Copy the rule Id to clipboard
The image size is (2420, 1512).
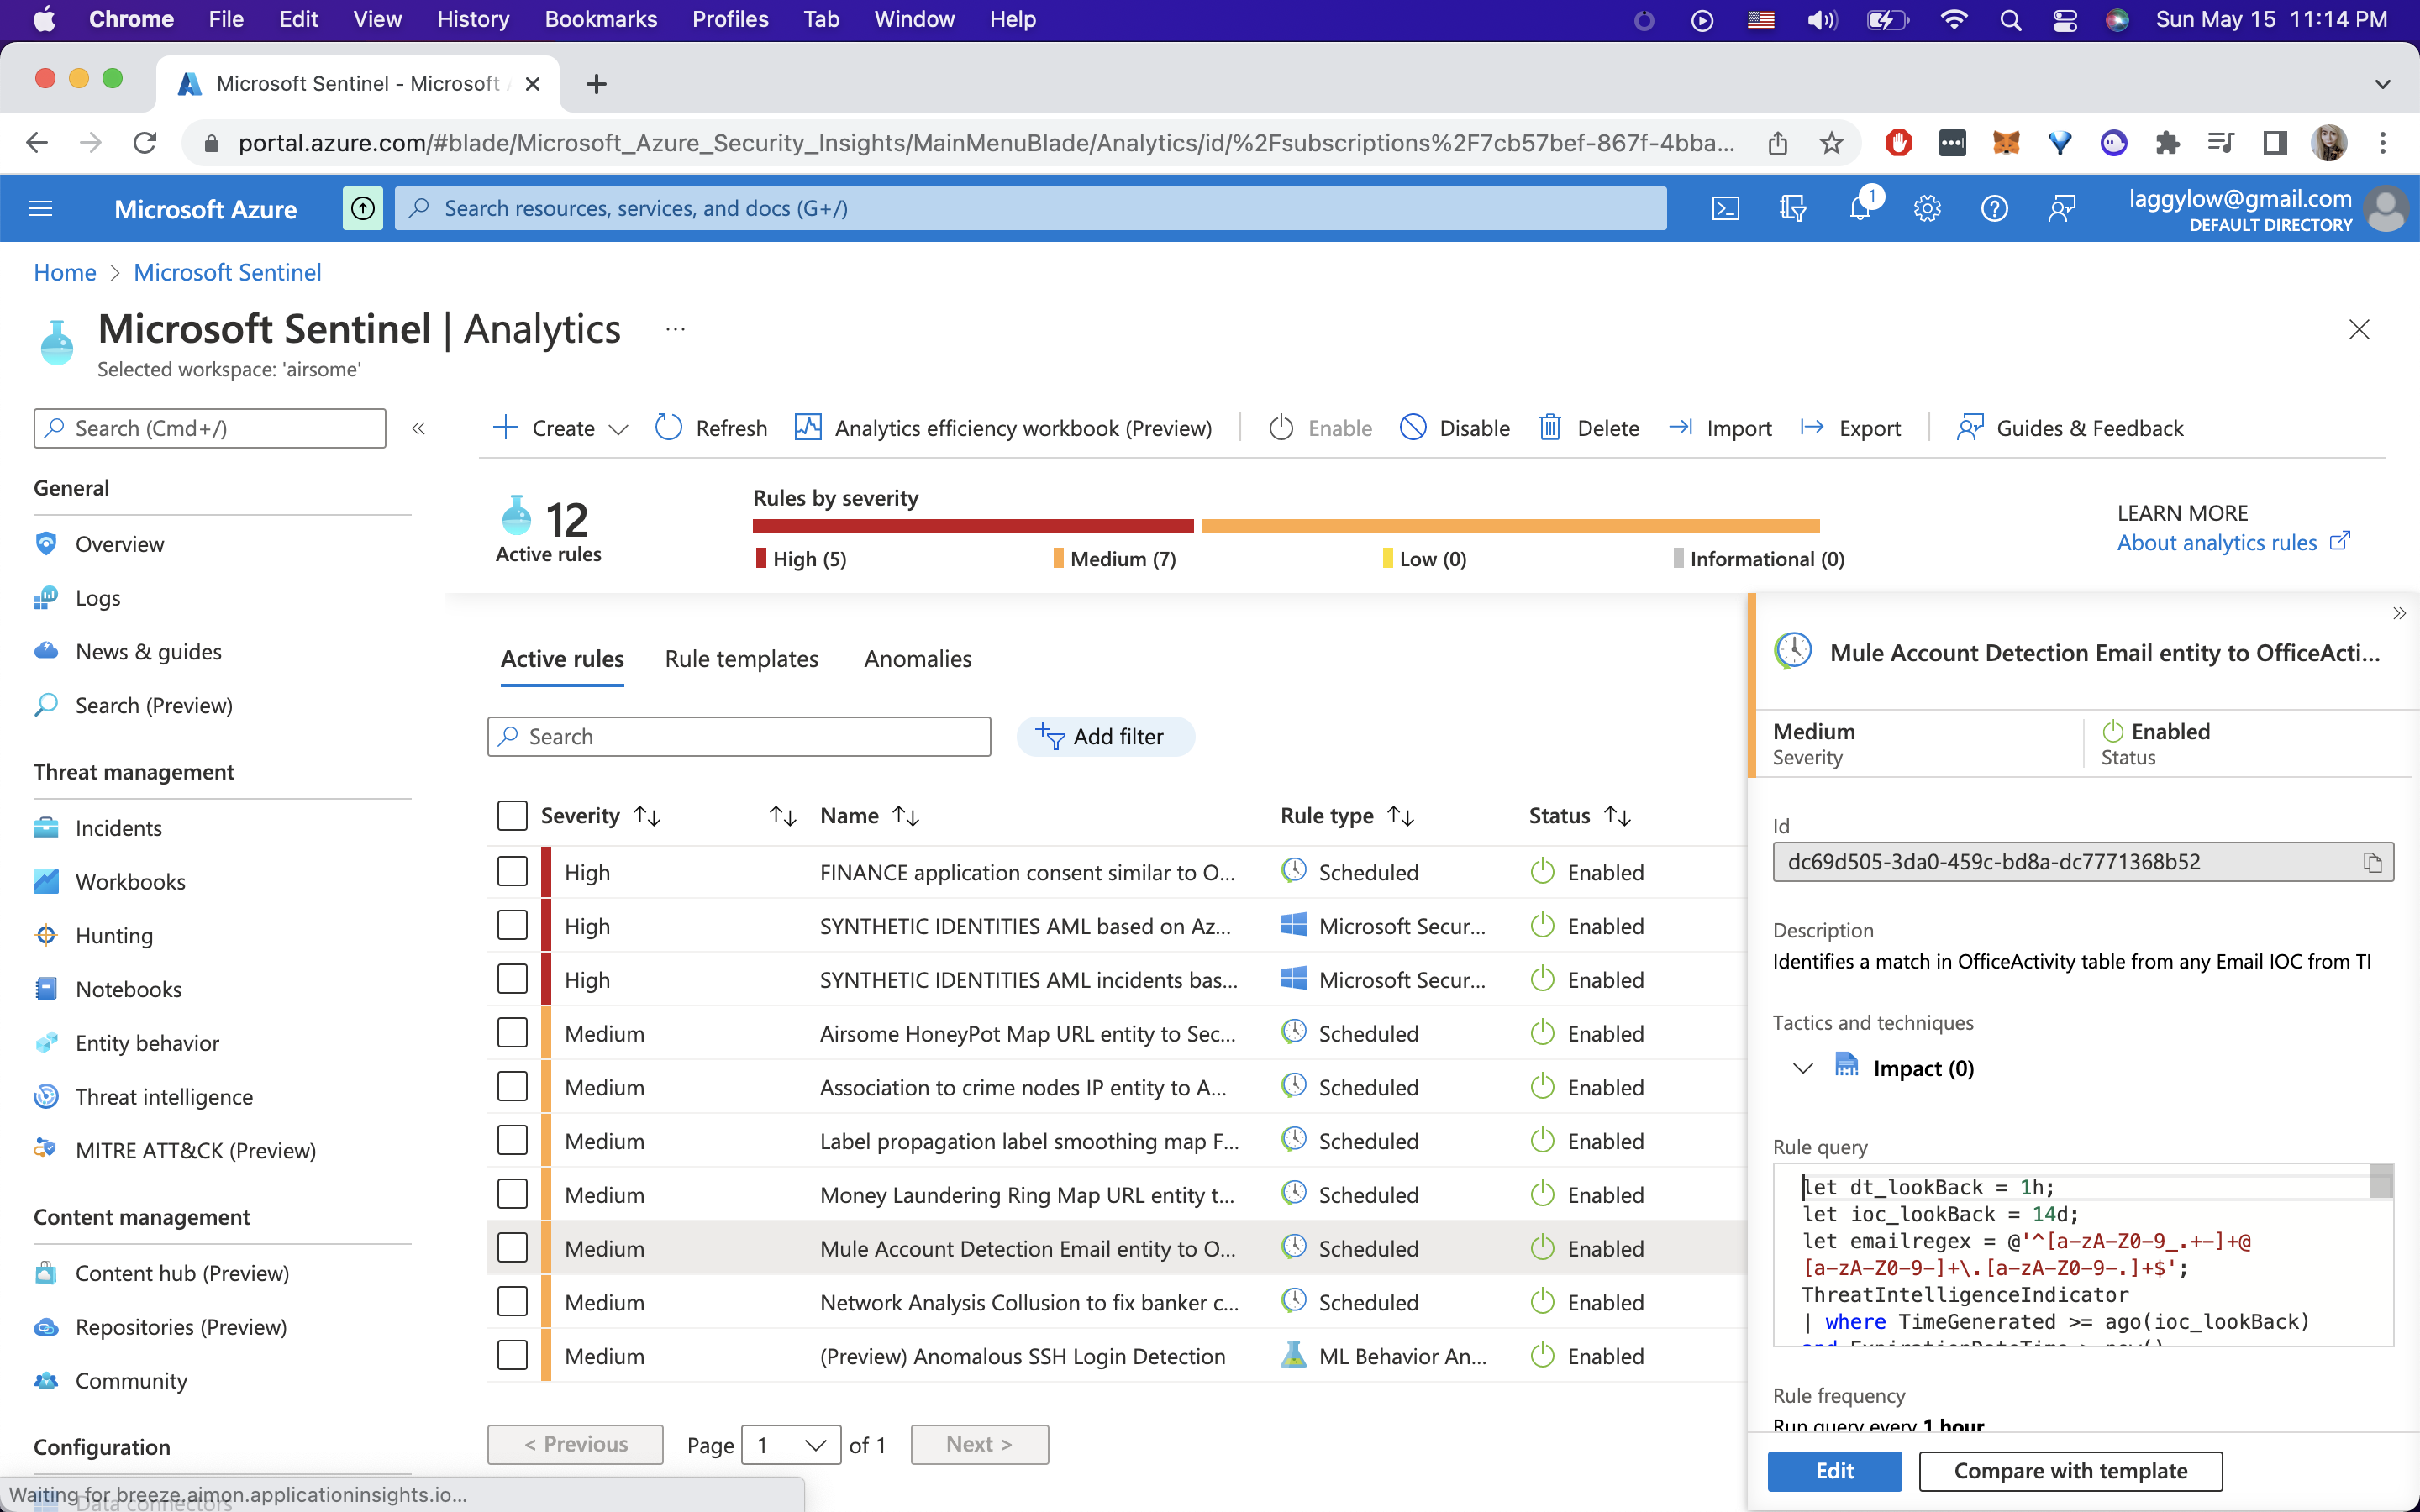[2372, 862]
